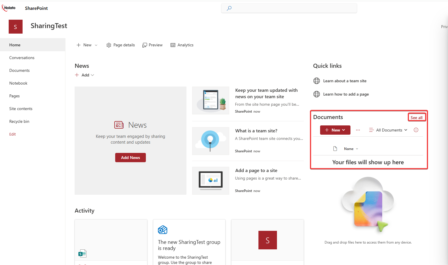Click the Preview toolbar label
This screenshot has width=448, height=265.
coord(155,45)
